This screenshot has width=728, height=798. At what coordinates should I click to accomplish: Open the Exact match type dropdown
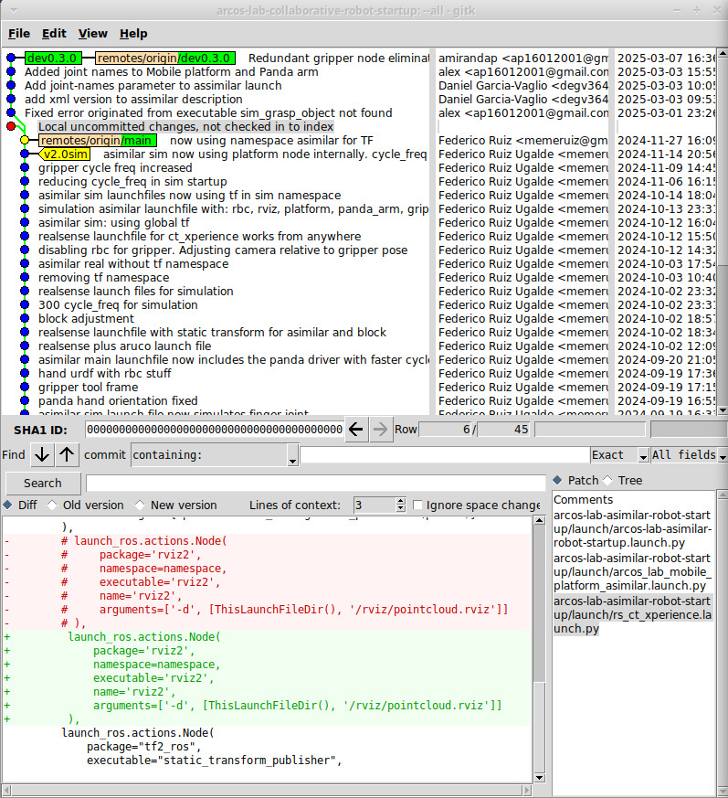(643, 454)
